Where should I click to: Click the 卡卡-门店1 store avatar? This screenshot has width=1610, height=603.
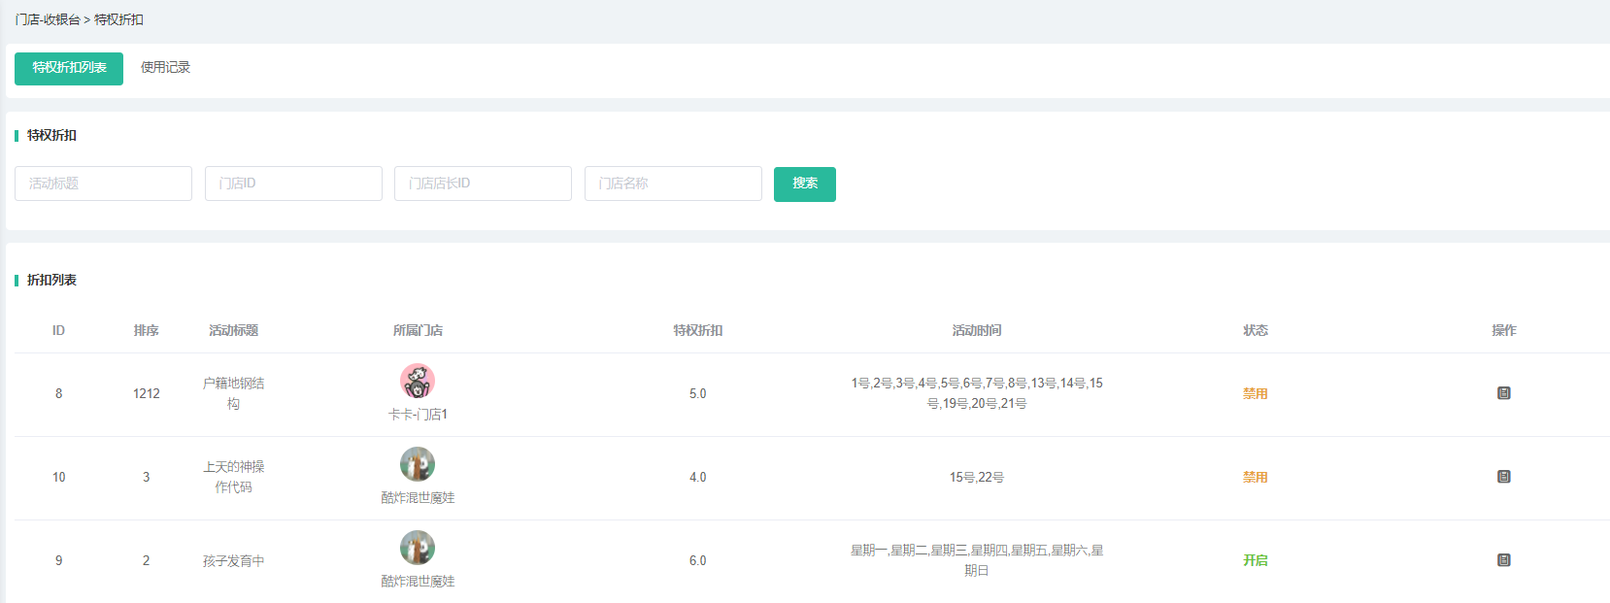click(x=418, y=381)
